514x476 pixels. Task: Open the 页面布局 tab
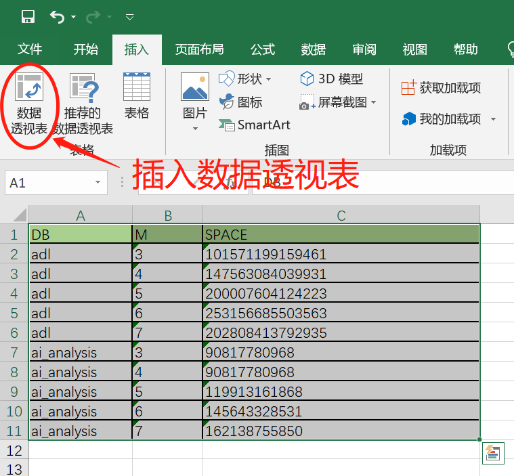pyautogui.click(x=199, y=49)
